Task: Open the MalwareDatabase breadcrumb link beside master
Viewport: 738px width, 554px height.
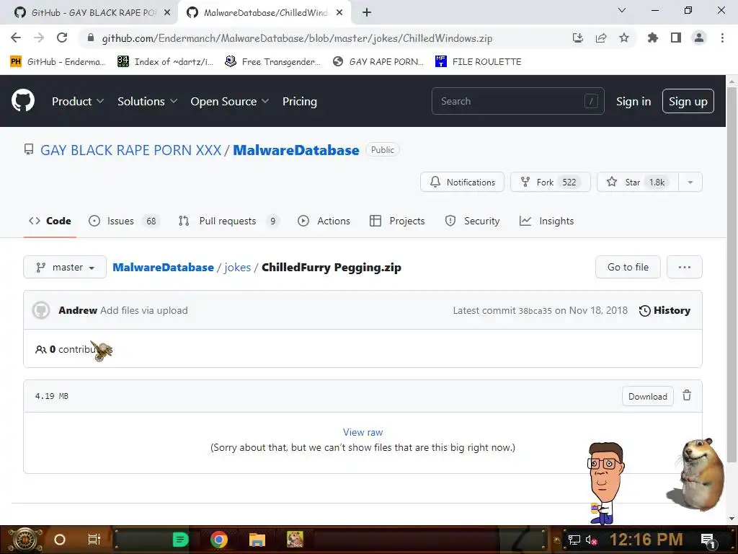Action: coord(164,267)
